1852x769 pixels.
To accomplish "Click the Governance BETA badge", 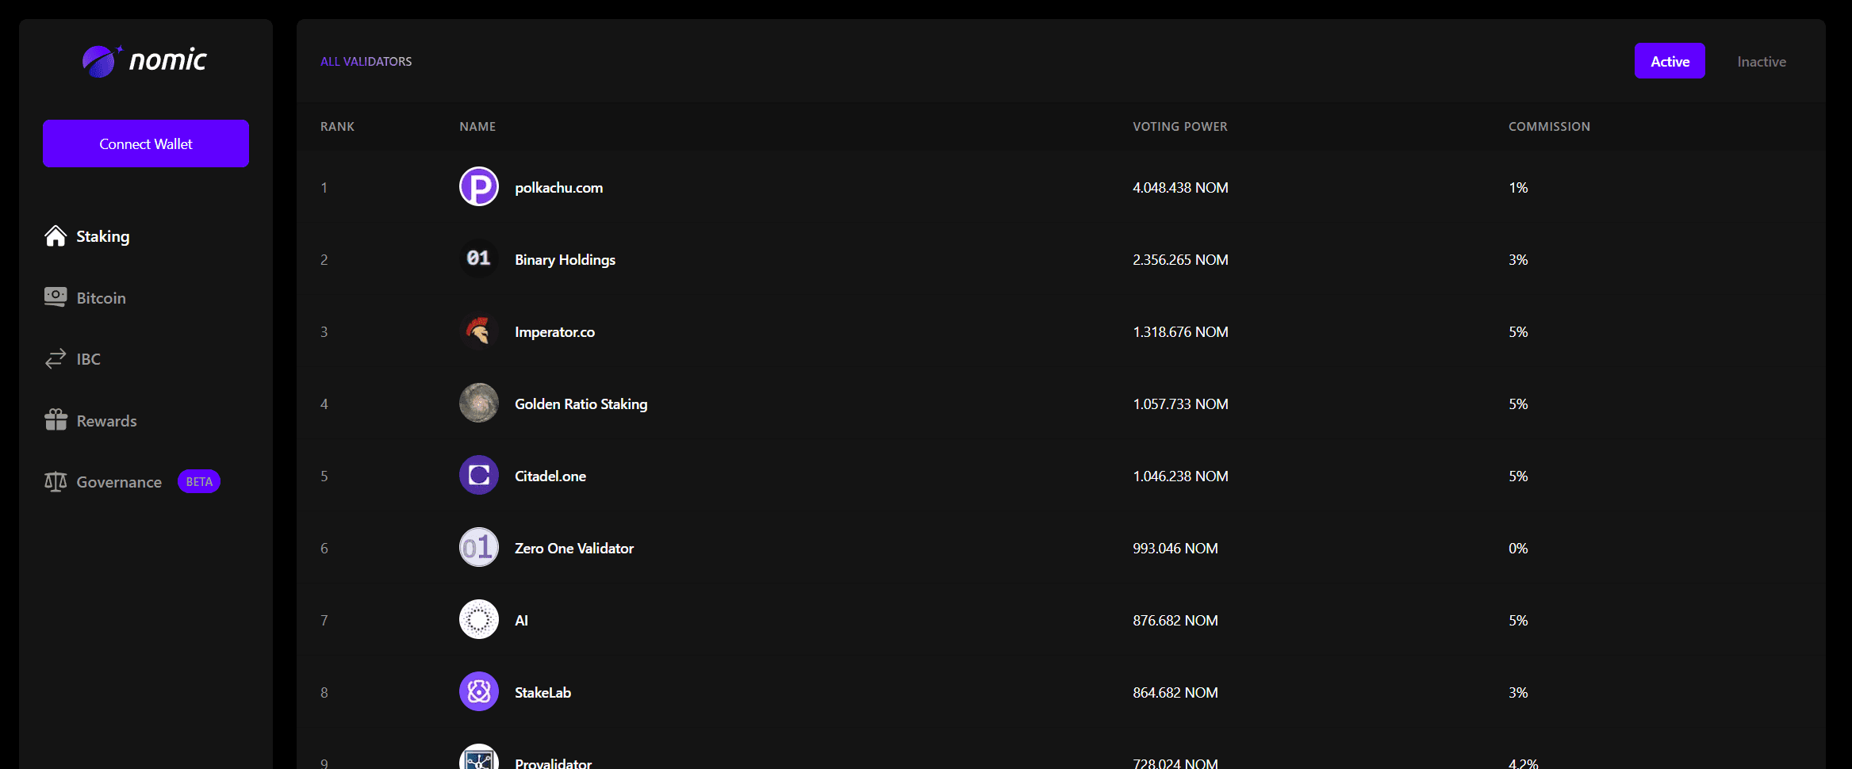I will [x=199, y=482].
